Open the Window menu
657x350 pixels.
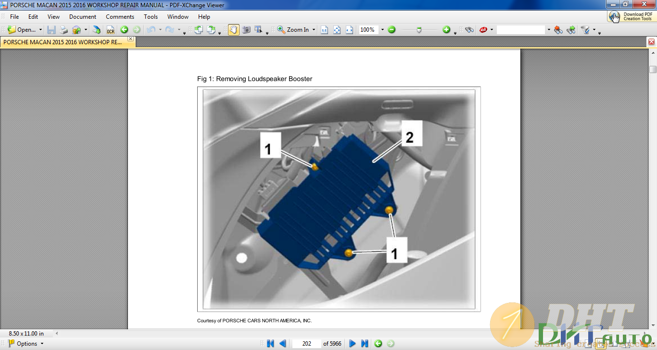[x=178, y=17]
